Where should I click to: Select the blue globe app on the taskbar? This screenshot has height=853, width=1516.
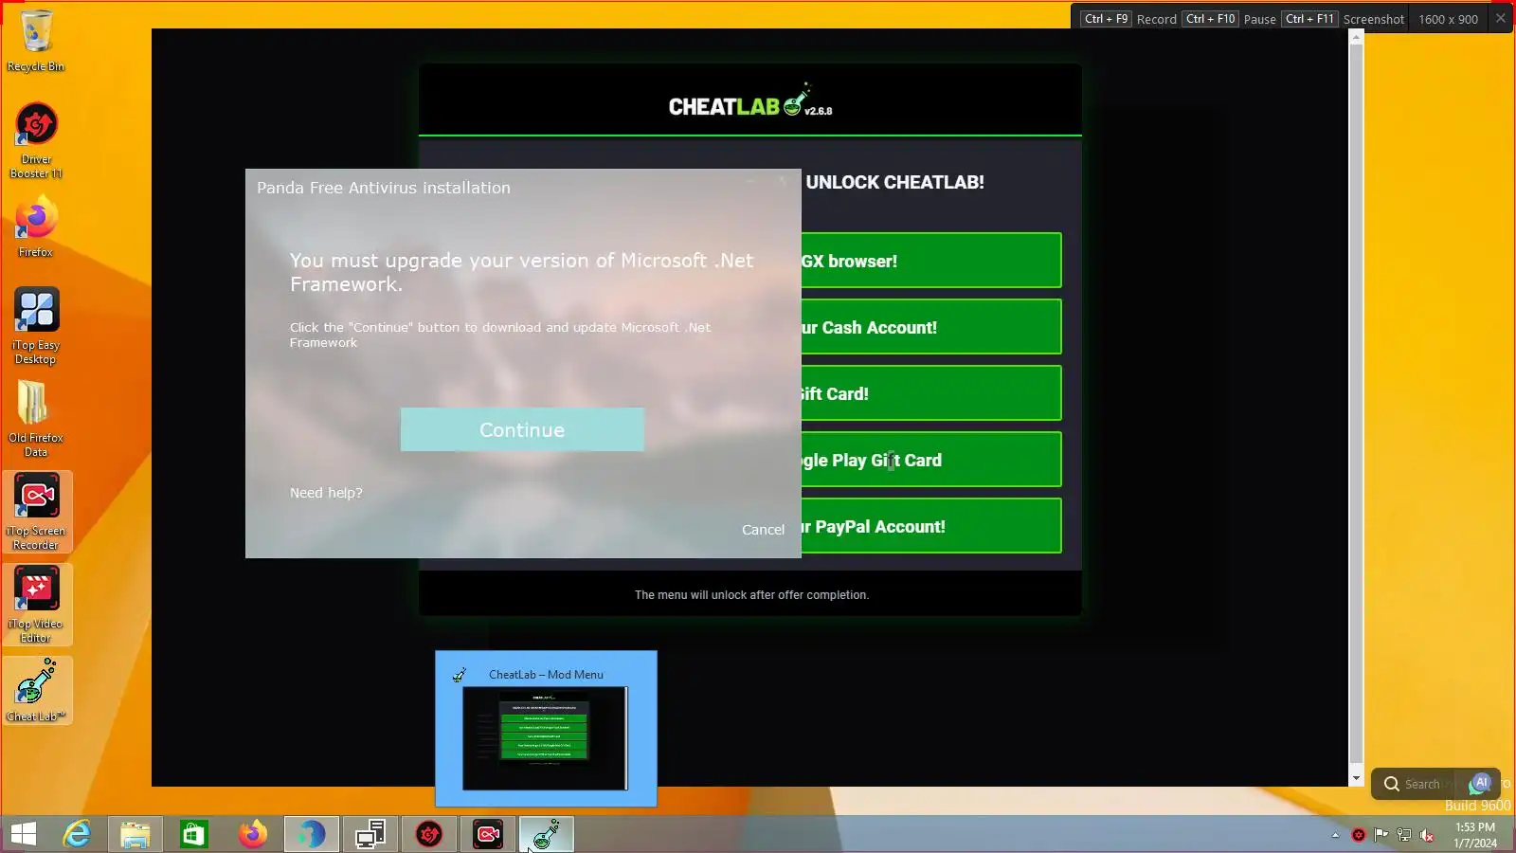pos(312,834)
